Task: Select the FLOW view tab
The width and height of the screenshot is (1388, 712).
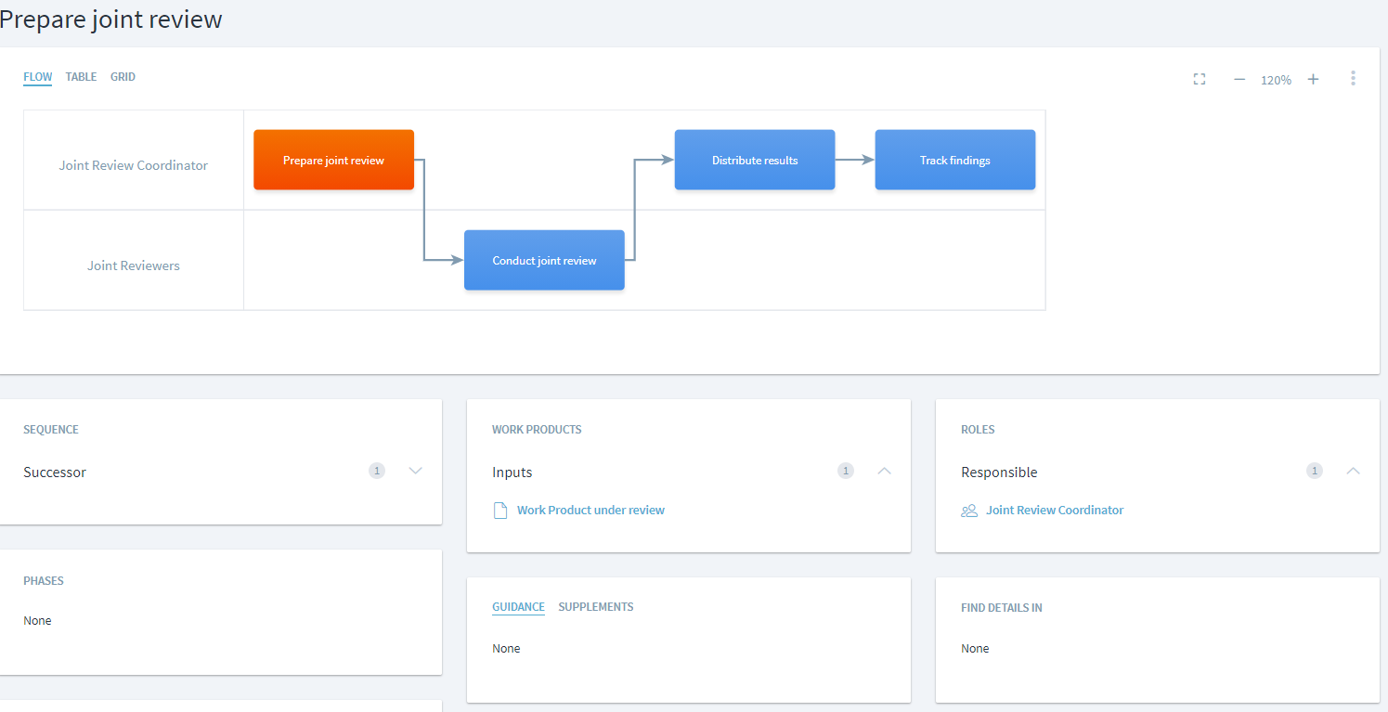Action: point(37,77)
